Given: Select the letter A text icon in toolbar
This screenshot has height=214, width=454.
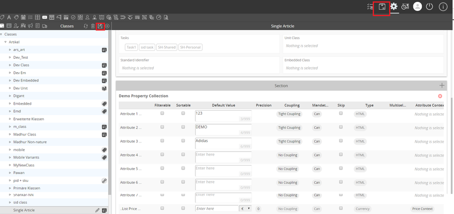Looking at the screenshot, I should click(x=9, y=17).
